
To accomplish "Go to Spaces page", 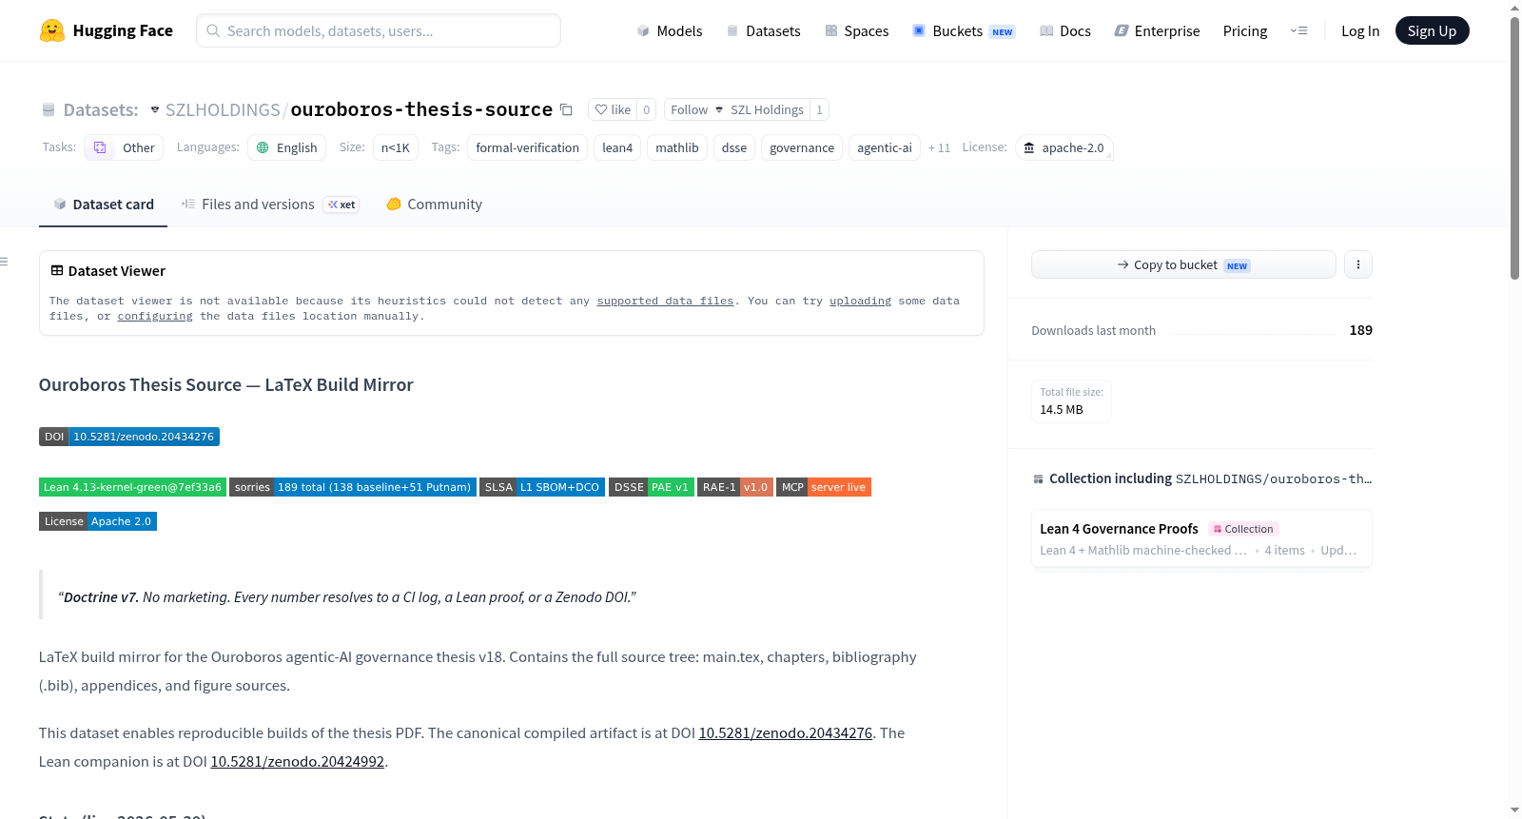I will click(857, 31).
